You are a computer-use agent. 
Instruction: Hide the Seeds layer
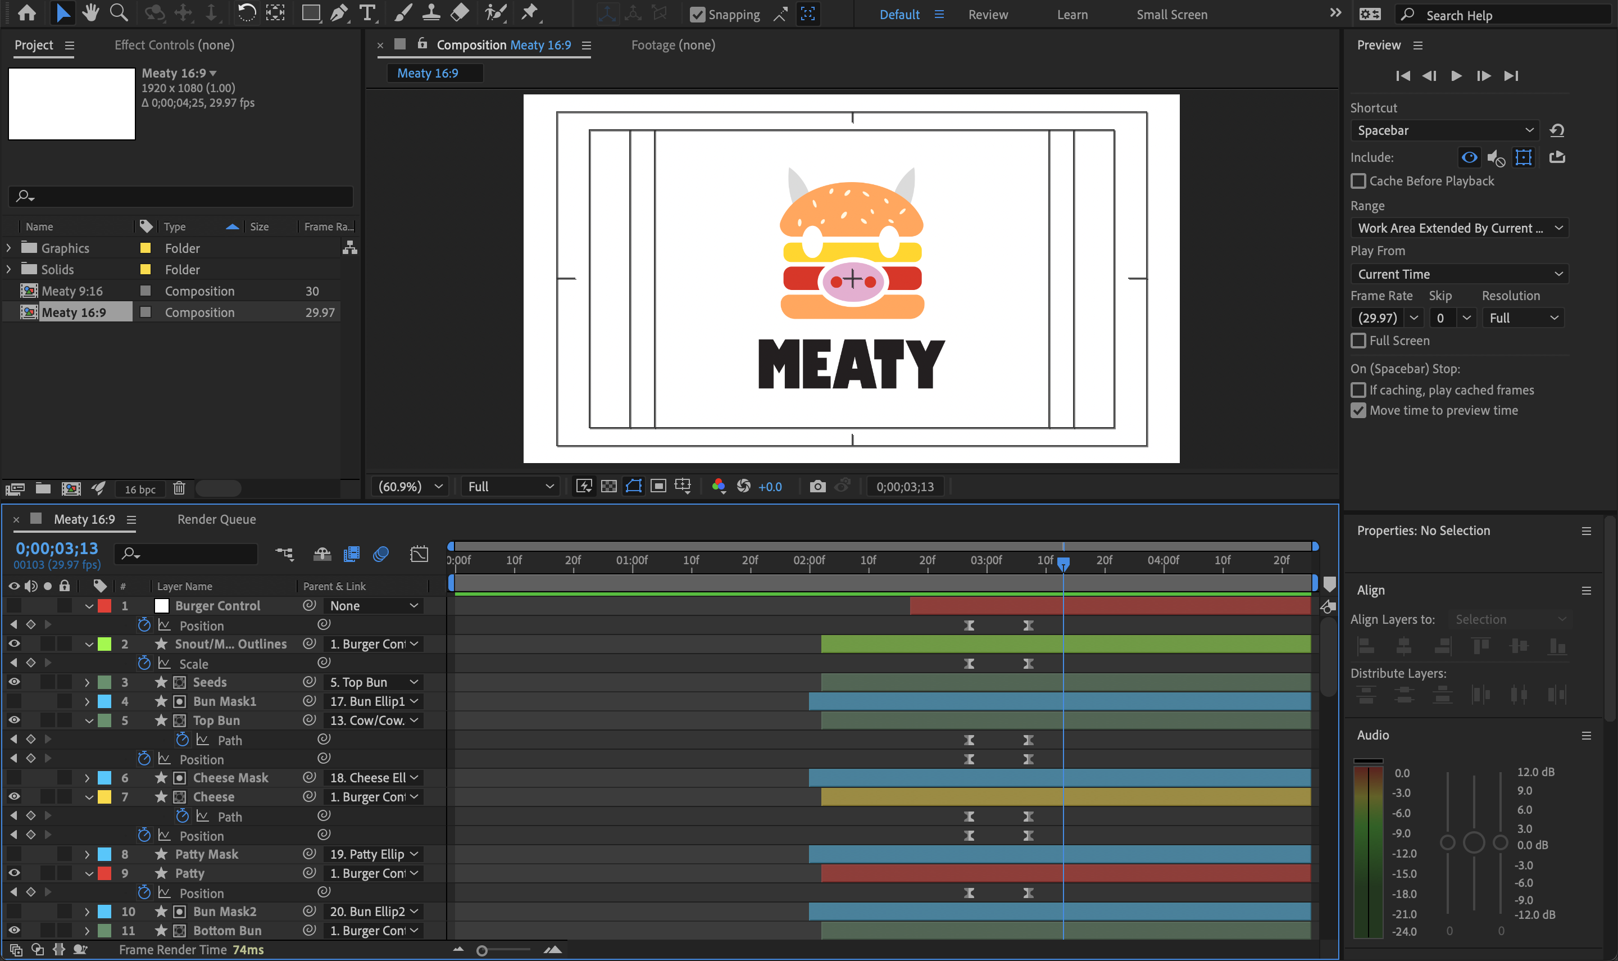13,682
